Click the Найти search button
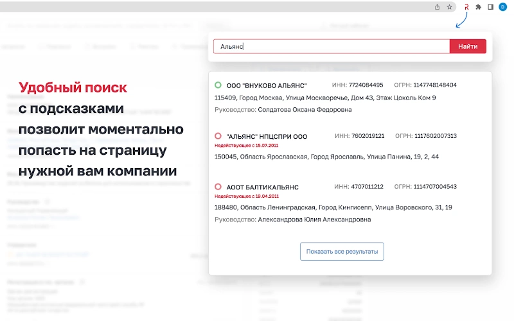Screen dimensions: 514x321 [468, 46]
